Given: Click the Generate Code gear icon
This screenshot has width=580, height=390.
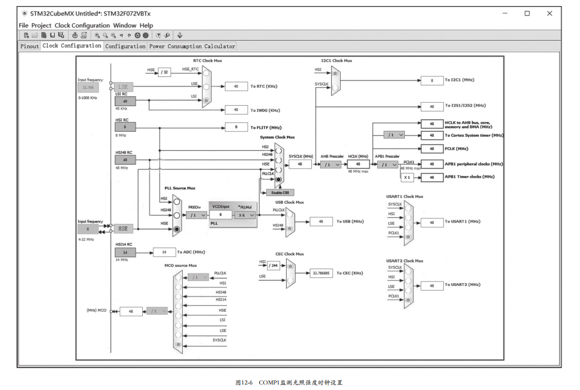Looking at the screenshot, I should [x=75, y=36].
